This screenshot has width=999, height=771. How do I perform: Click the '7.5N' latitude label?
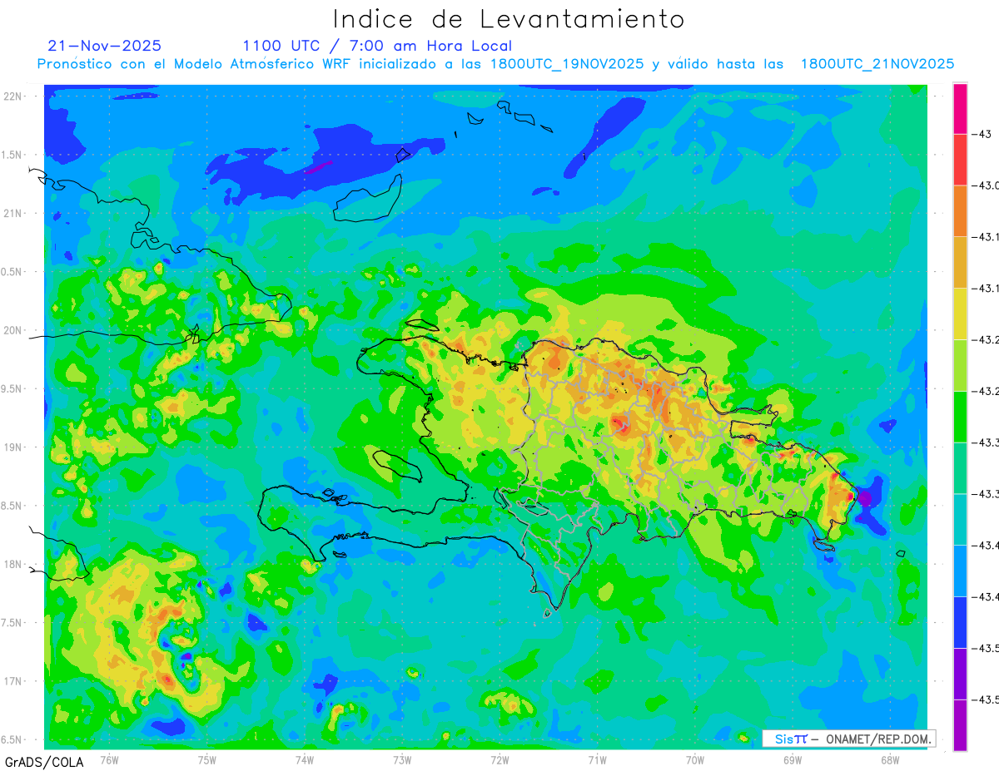[x=12, y=623]
